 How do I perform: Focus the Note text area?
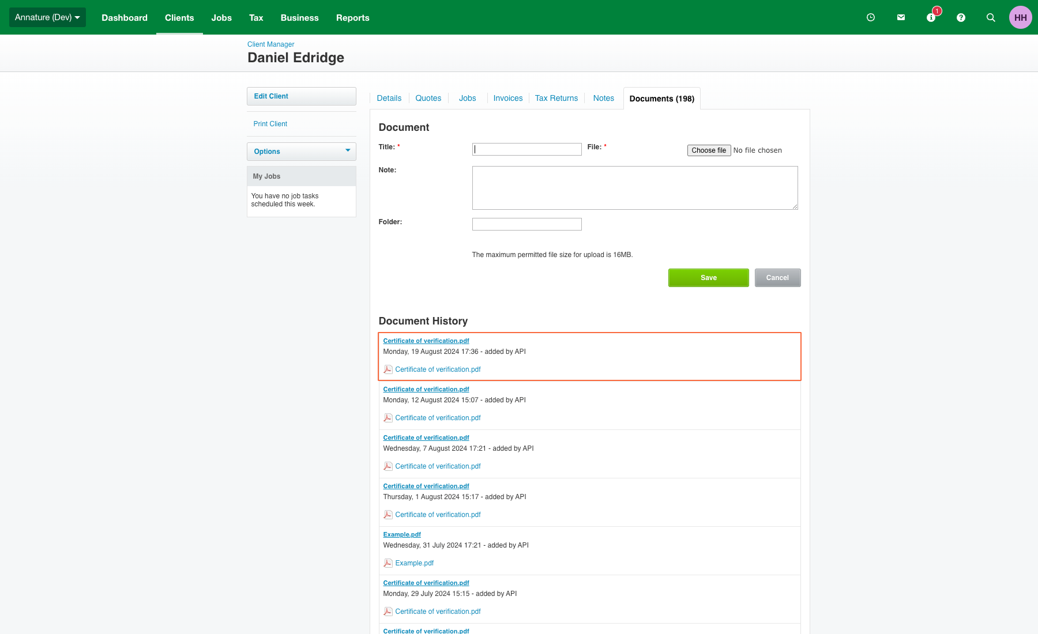point(635,188)
